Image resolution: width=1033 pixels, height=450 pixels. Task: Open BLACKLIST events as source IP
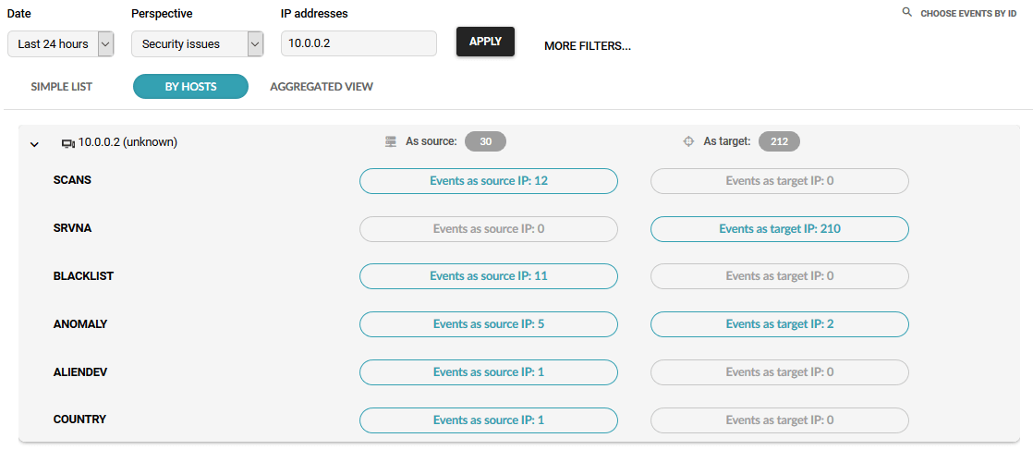(x=488, y=276)
